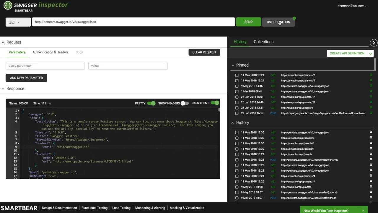Pin the user/createWithArray POST history entry
This screenshot has width=378, height=213.
point(371,160)
